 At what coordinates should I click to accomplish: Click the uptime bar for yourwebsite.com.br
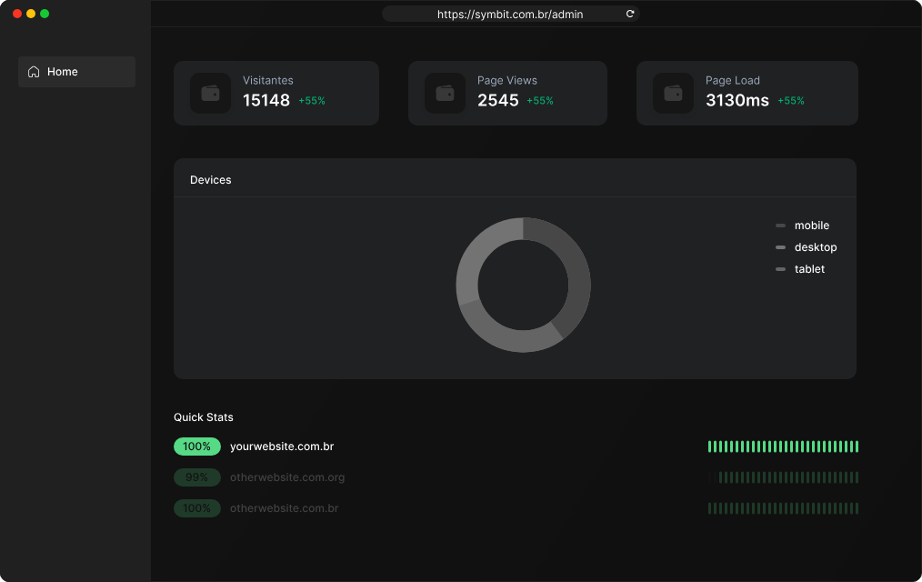coord(783,447)
